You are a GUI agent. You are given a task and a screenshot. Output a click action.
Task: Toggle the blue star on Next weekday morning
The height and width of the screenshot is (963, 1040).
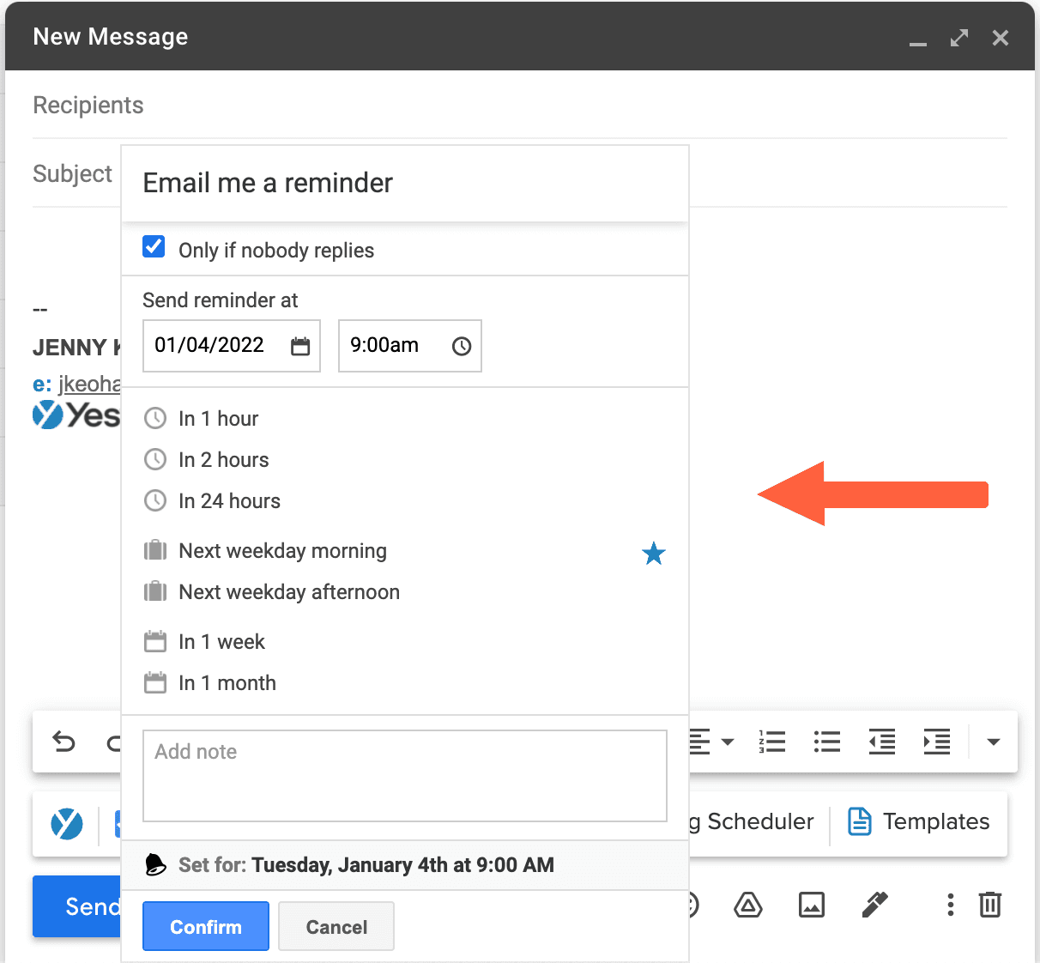[x=654, y=554]
